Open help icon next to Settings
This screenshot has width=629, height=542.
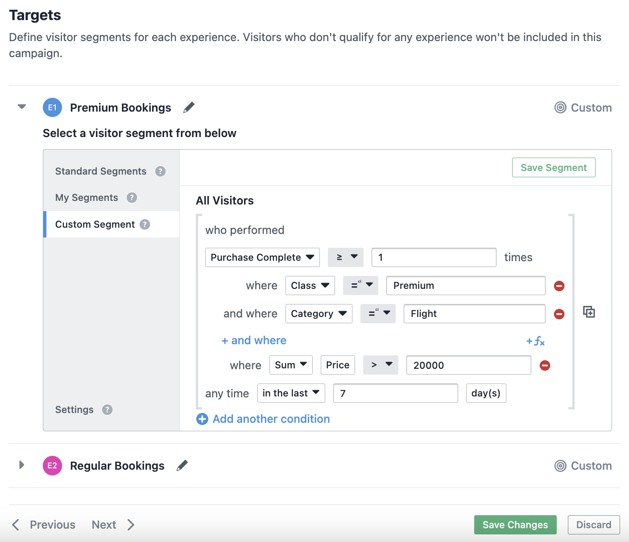107,410
